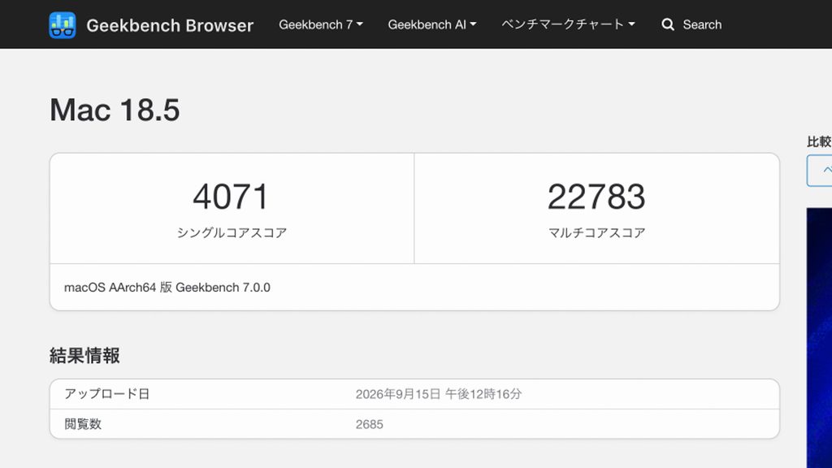Click the Search magnifier icon

click(x=668, y=24)
